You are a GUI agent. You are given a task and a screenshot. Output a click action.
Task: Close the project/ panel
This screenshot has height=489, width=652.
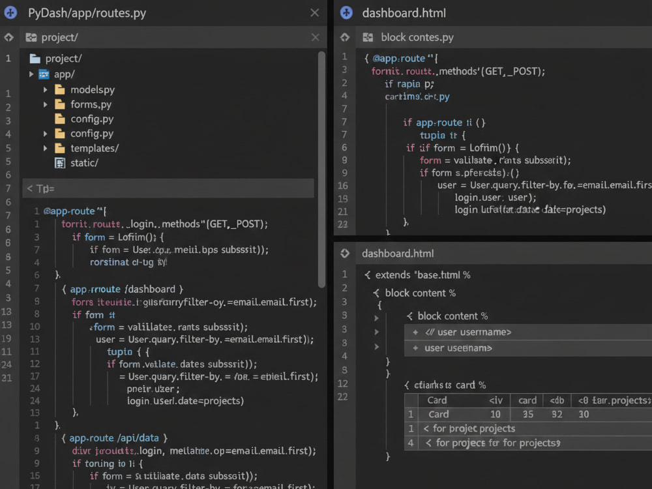click(315, 37)
